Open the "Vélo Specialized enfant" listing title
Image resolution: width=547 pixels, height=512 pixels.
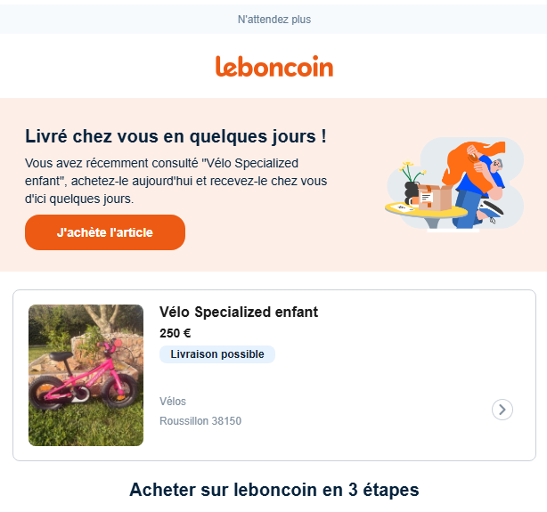coord(239,312)
